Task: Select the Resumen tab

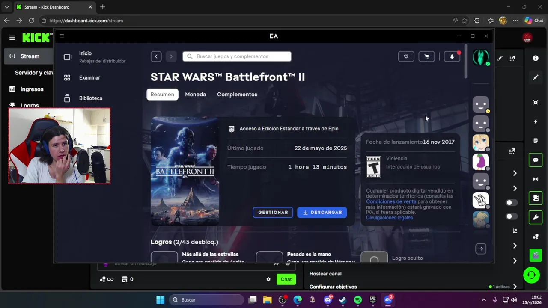Action: (162, 94)
